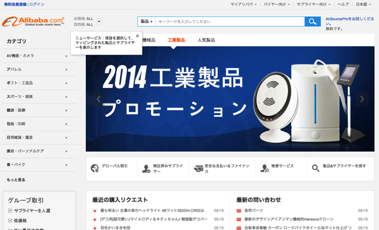Open the マイアリババ dropdown menu

(x=243, y=4)
